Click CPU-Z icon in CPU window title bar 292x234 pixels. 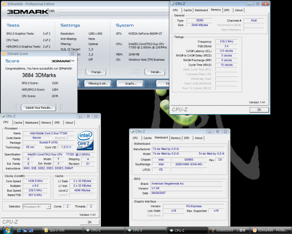3,116
